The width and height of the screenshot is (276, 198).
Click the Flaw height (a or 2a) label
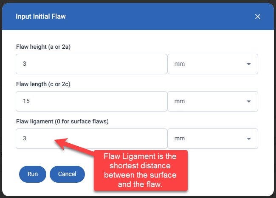[x=43, y=46]
